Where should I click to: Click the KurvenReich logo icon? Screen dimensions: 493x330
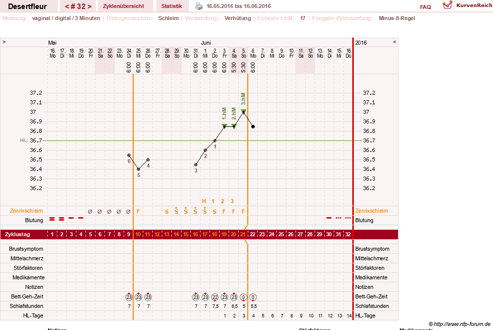(x=447, y=5)
